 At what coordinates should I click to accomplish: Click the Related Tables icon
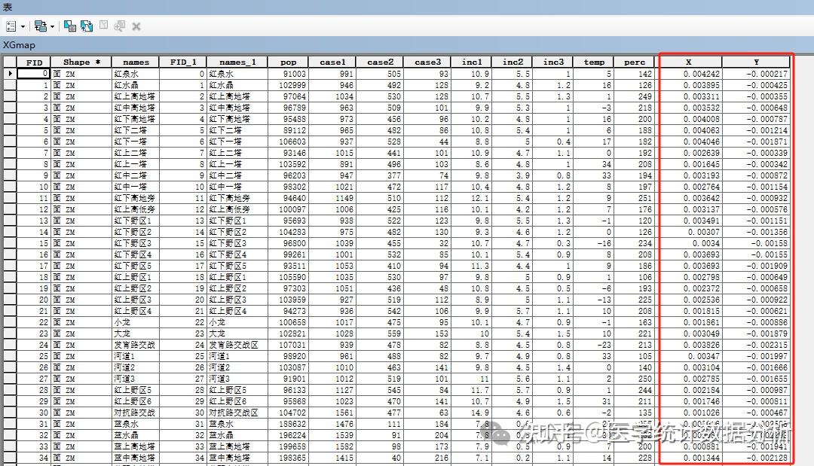[40, 26]
